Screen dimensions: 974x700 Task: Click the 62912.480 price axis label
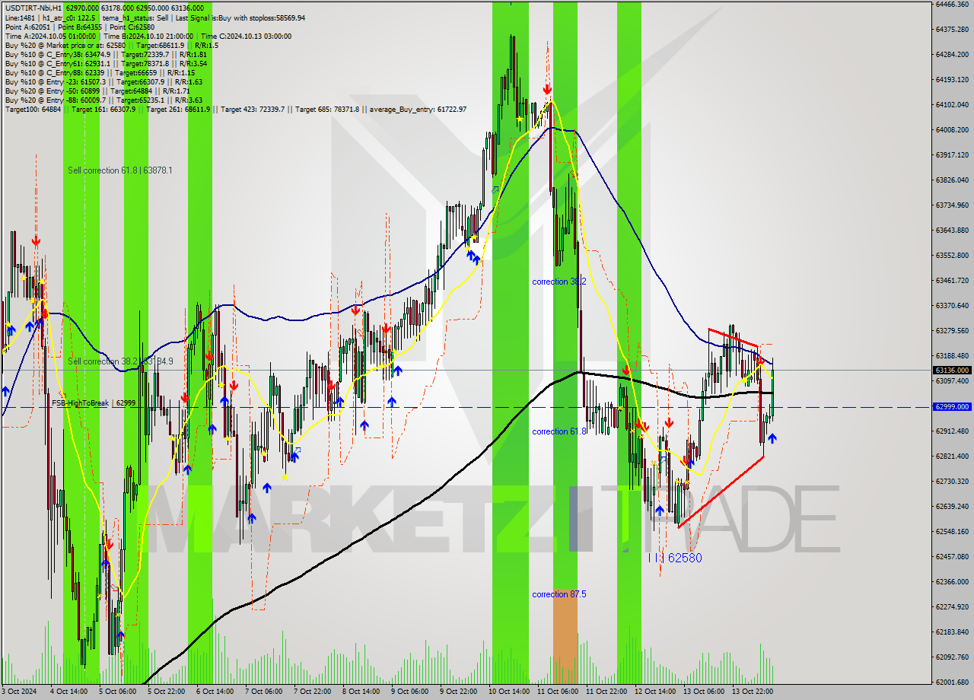951,431
